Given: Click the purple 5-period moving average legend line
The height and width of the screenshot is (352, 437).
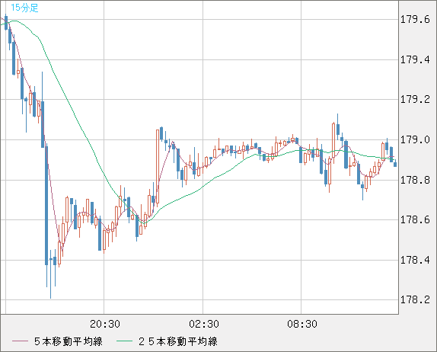Looking at the screenshot, I should [x=20, y=341].
